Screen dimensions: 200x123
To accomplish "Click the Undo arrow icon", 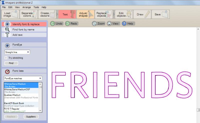I will [x=52, y=23].
